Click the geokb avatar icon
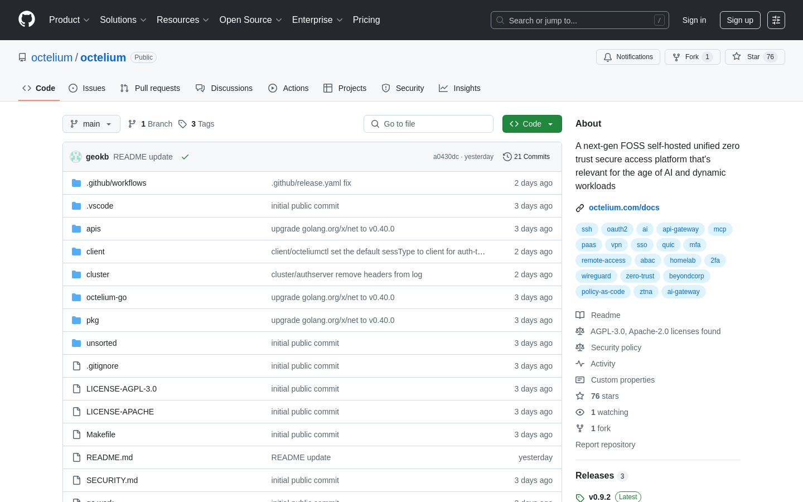Image resolution: width=803 pixels, height=502 pixels. [76, 157]
